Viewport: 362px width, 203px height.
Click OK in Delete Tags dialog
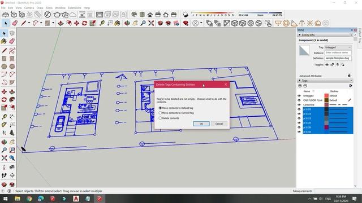pos(201,124)
